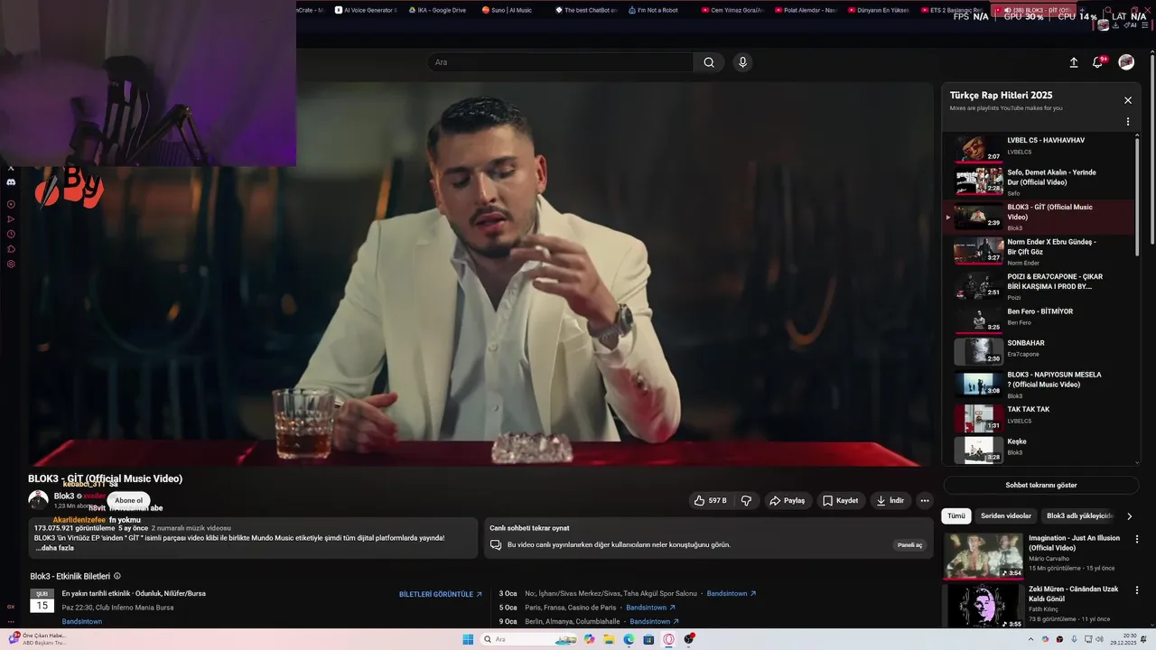Open options menu for Zeki Müren video
This screenshot has height=650, width=1156.
(x=1137, y=590)
